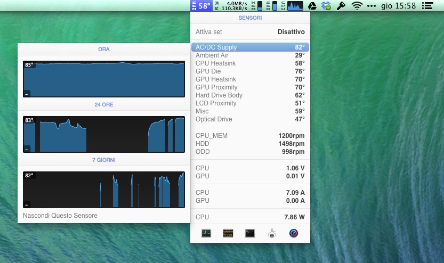Select the GPU Heatsink sensor row
Image resolution: width=444 pixels, height=263 pixels.
click(251, 79)
